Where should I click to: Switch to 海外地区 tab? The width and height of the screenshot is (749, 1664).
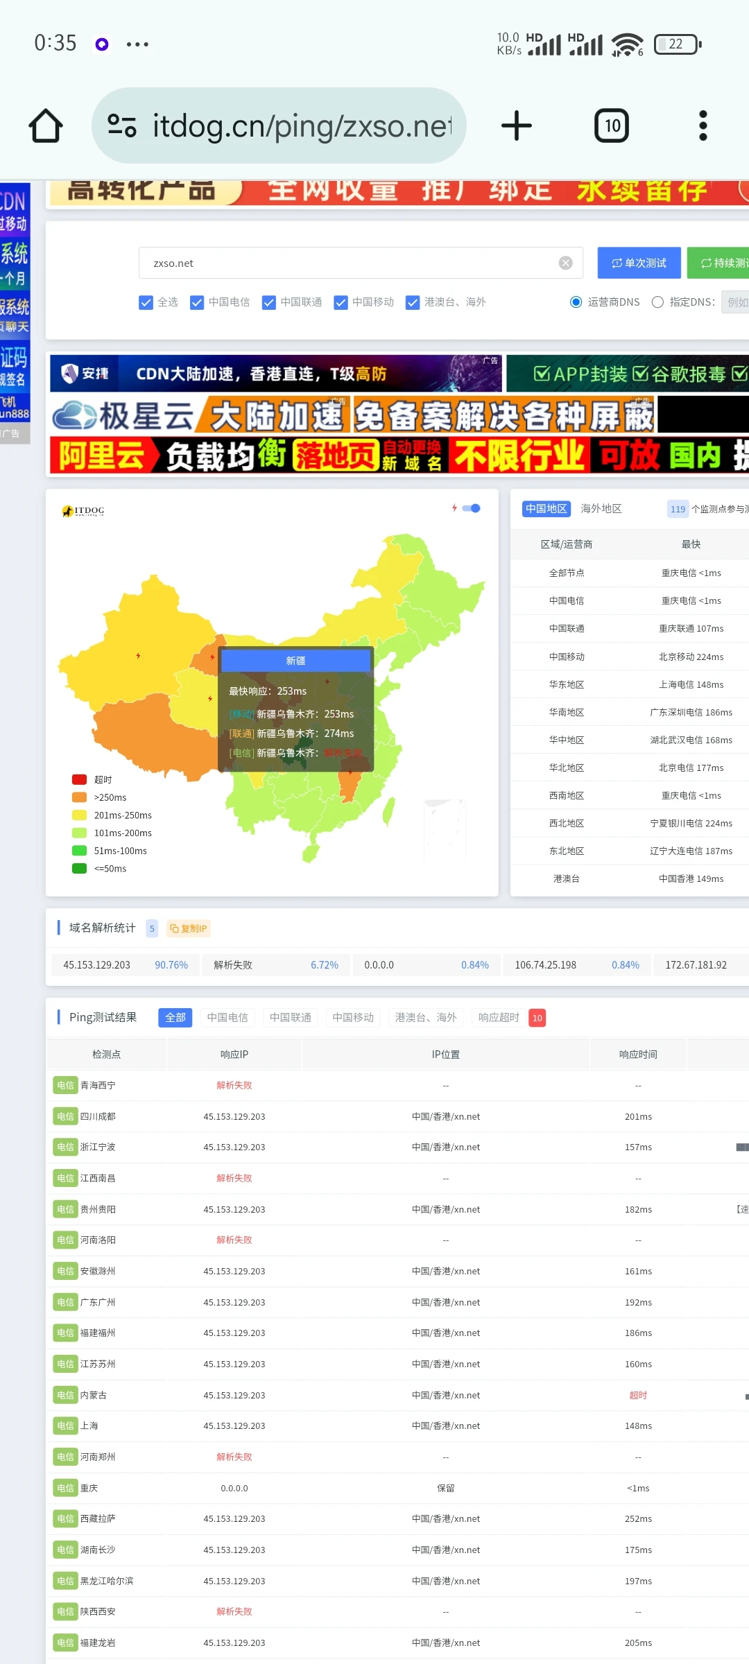(x=601, y=509)
